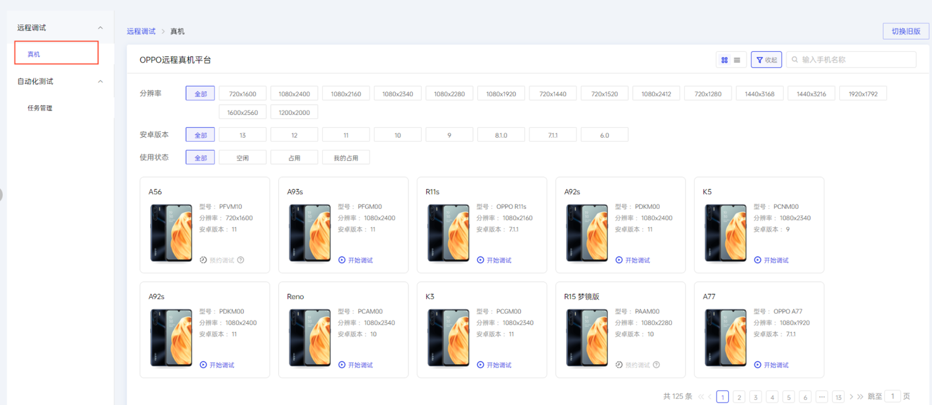Screen dimensions: 932x405
Task: Switch to list view layout icon
Action: tap(737, 60)
